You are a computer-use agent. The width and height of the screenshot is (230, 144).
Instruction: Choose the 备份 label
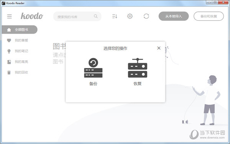(93, 84)
